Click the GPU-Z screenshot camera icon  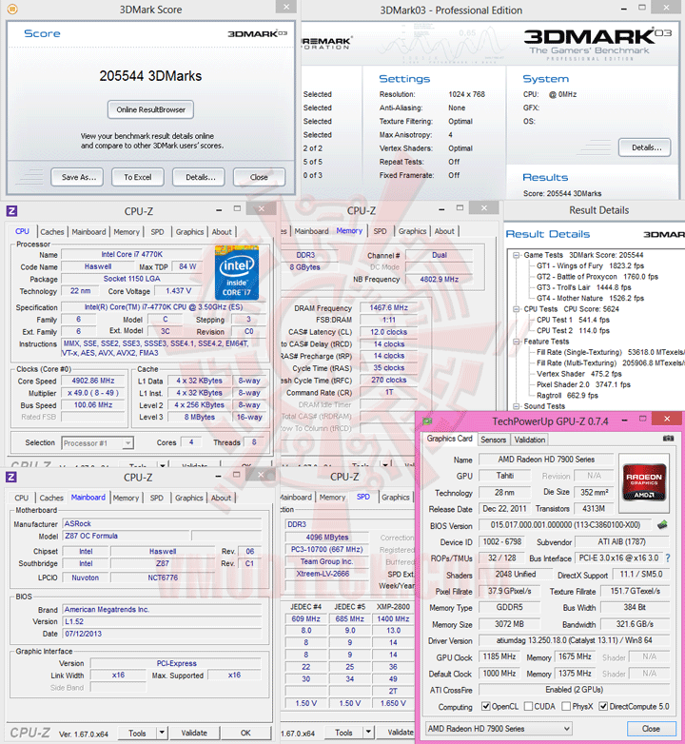coord(669,439)
